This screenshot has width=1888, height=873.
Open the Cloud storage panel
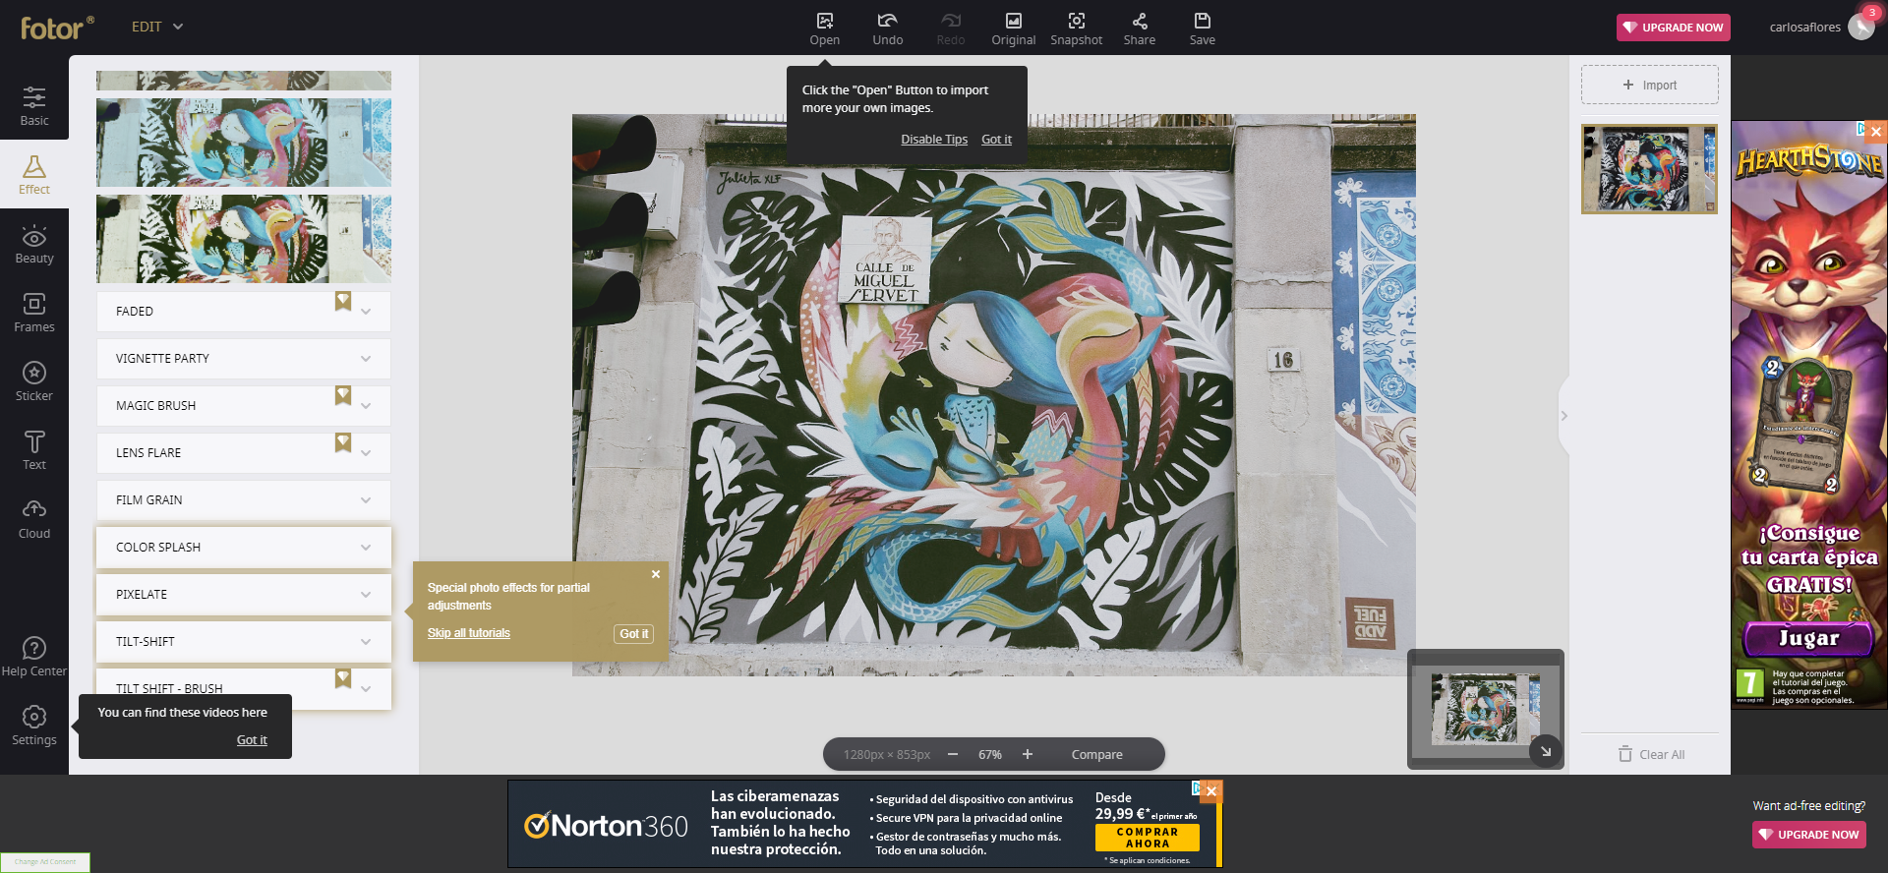point(34,519)
